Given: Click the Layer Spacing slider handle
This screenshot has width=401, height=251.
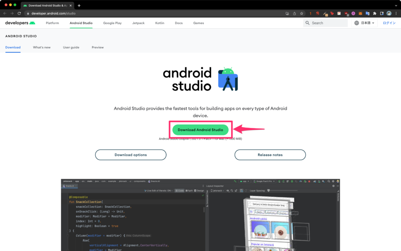Looking at the screenshot, I should [x=268, y=191].
